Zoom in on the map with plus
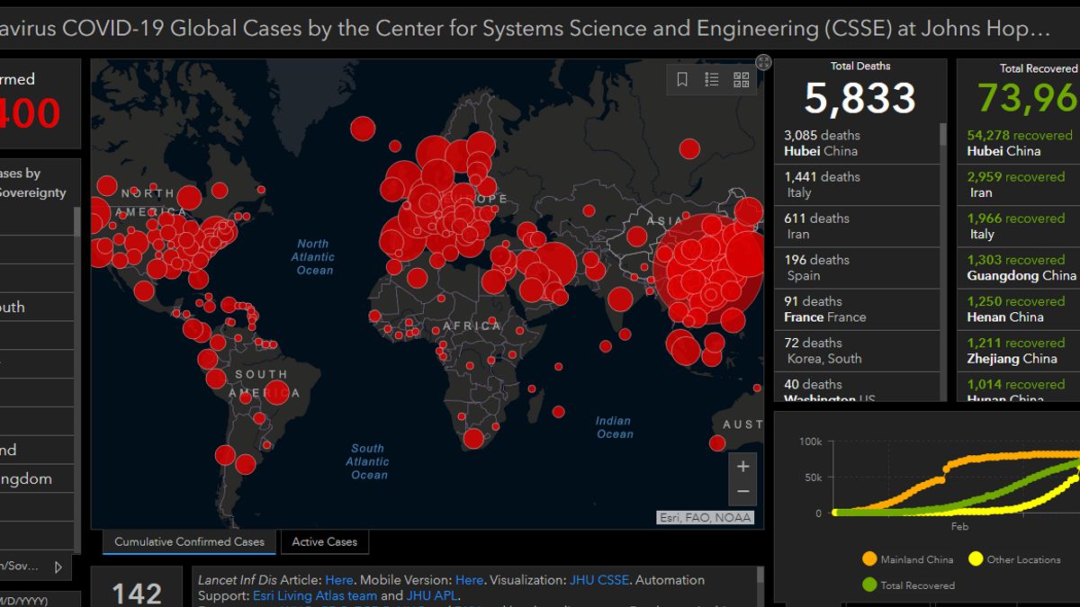 [742, 467]
